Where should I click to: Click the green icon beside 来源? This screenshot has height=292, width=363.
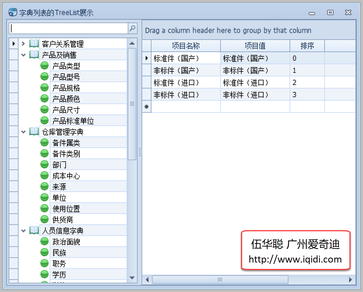45,186
